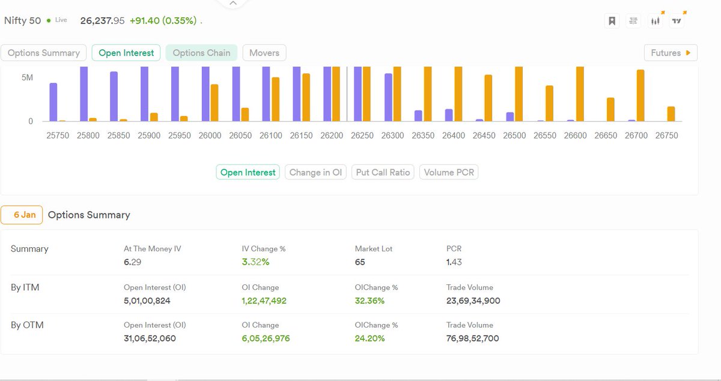Click the At The Money IV value 6.29

[x=132, y=262]
